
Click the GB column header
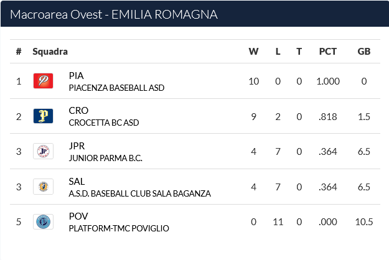pyautogui.click(x=363, y=52)
